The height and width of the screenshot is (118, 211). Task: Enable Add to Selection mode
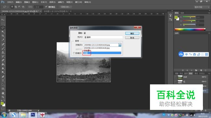16,7
